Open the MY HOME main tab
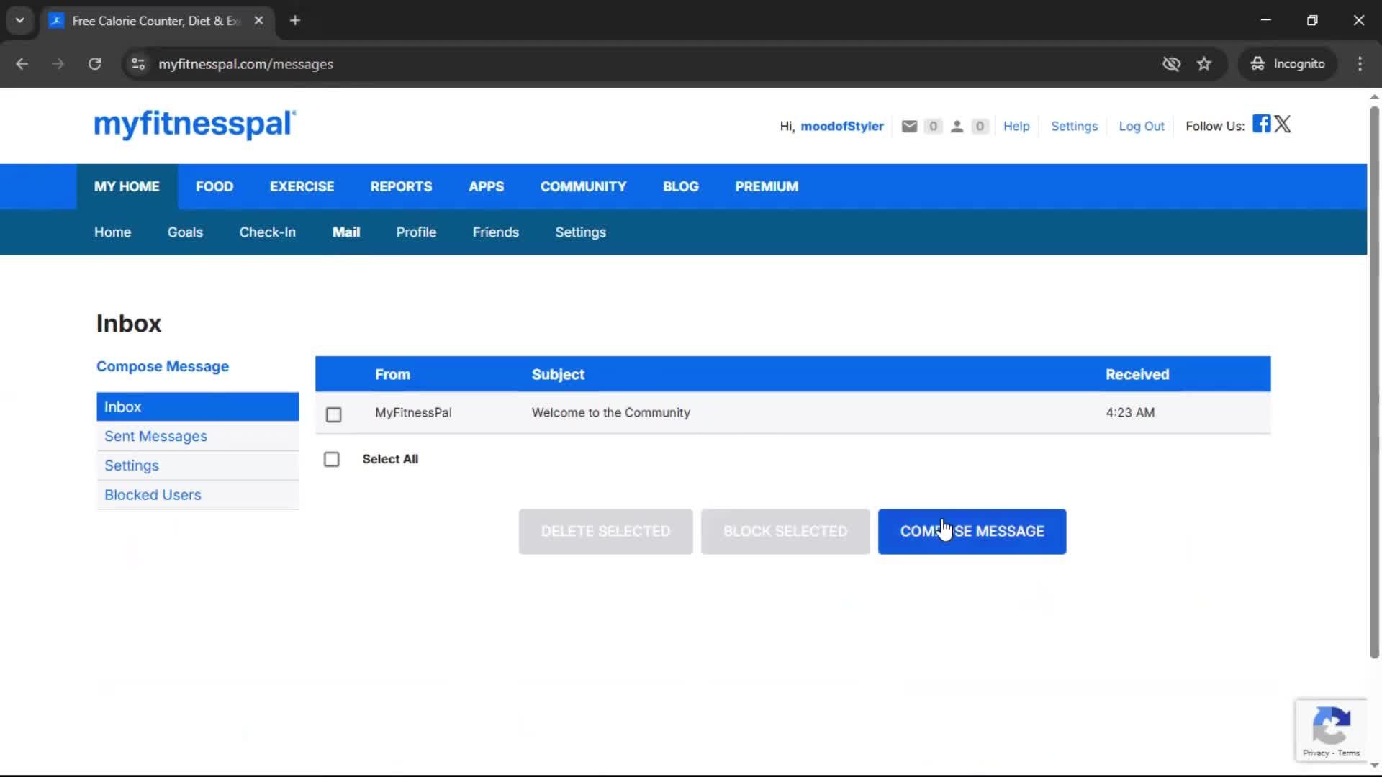 click(x=127, y=186)
